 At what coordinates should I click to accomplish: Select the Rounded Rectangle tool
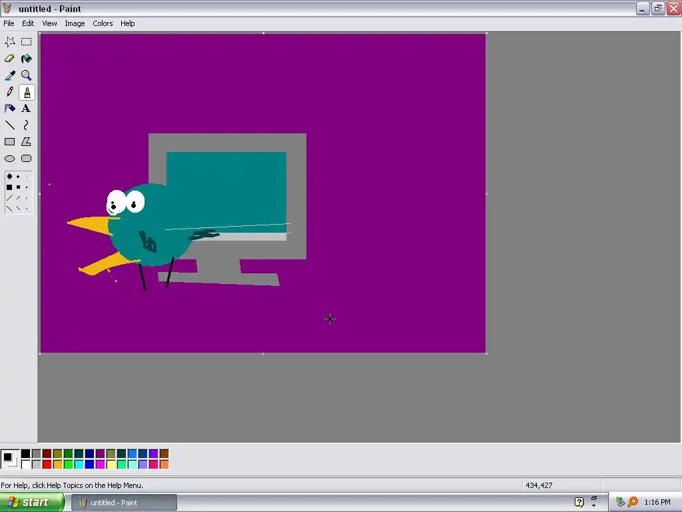tap(27, 159)
